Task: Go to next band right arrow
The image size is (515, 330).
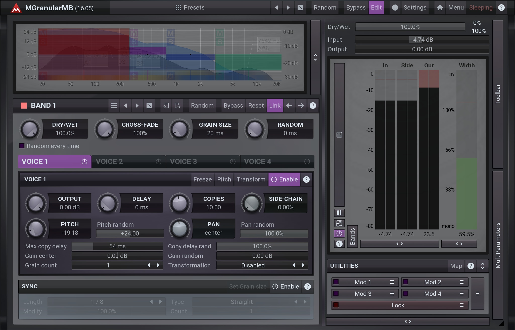Action: point(301,106)
